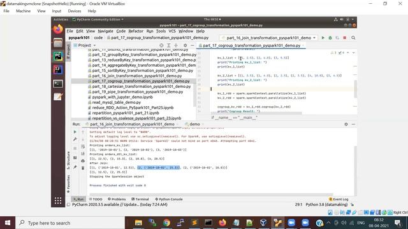
Task: Toggle soft-wrap in Run console
Action: click(x=83, y=147)
